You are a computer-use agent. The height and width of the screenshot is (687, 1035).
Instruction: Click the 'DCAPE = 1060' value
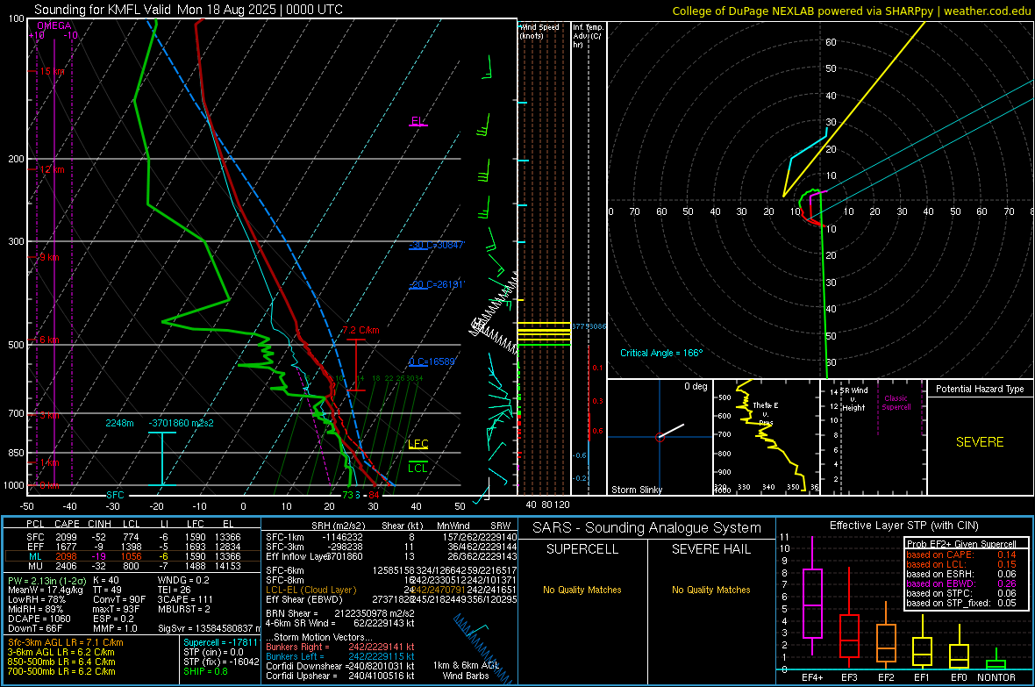click(39, 619)
